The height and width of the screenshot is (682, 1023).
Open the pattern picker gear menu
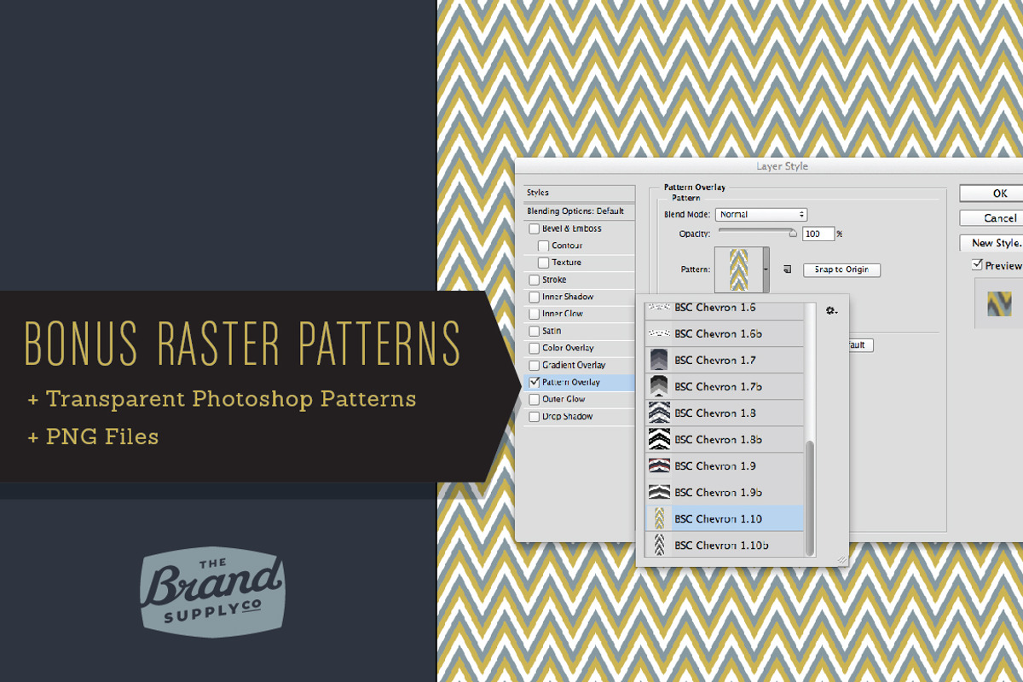click(831, 311)
